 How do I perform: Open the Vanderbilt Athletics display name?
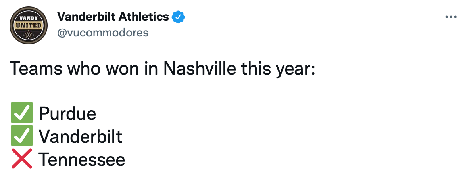click(x=113, y=17)
